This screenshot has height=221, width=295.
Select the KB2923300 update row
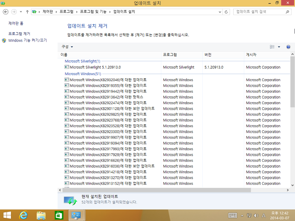174,132
